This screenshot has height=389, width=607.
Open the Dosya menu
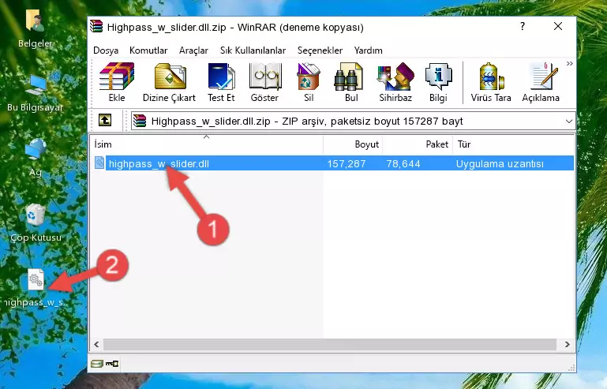pos(106,50)
